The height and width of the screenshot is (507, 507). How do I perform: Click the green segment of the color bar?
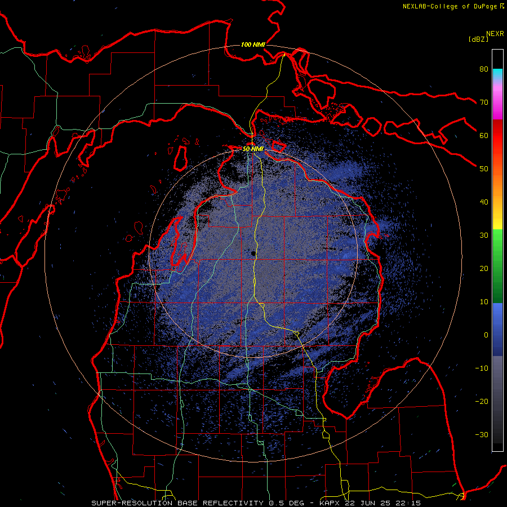click(x=497, y=265)
